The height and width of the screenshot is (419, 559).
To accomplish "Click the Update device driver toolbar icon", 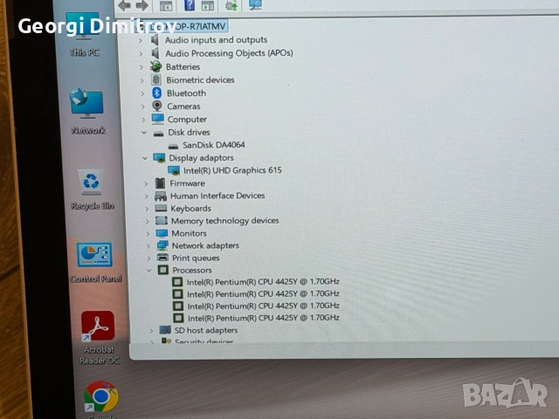I will [x=231, y=5].
